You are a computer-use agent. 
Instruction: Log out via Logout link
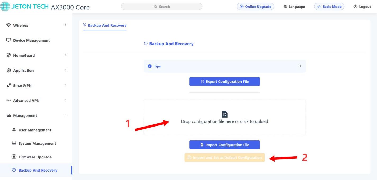point(362,7)
